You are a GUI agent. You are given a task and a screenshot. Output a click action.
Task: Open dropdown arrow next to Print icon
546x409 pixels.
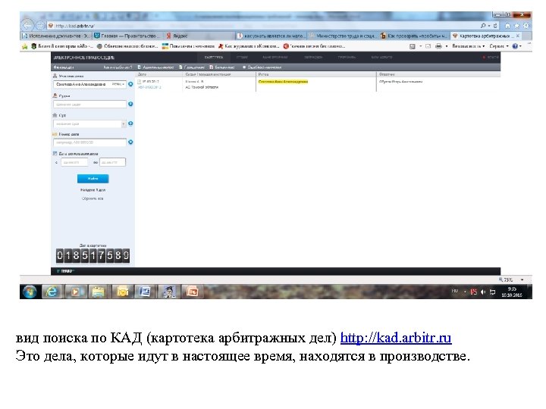coord(447,46)
